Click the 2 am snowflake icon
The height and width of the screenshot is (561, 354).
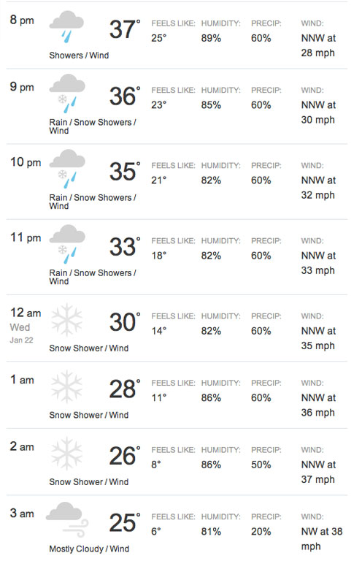(x=67, y=454)
